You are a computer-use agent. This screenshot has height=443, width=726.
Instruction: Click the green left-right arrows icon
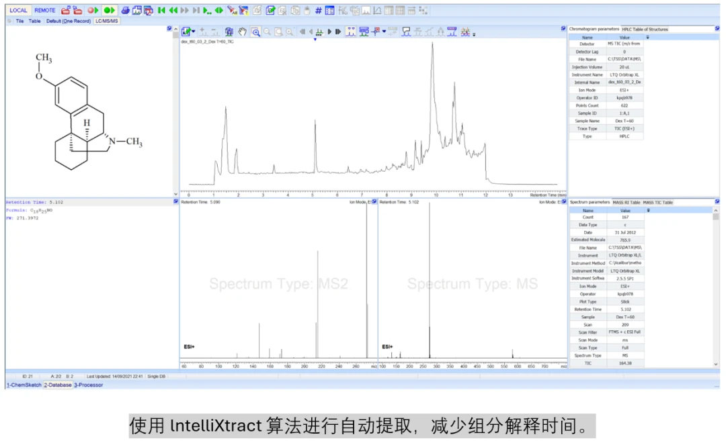218,10
